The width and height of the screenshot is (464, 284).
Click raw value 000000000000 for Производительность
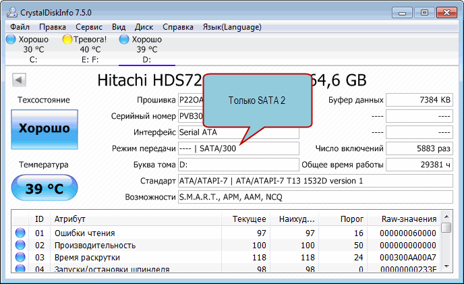click(x=408, y=246)
